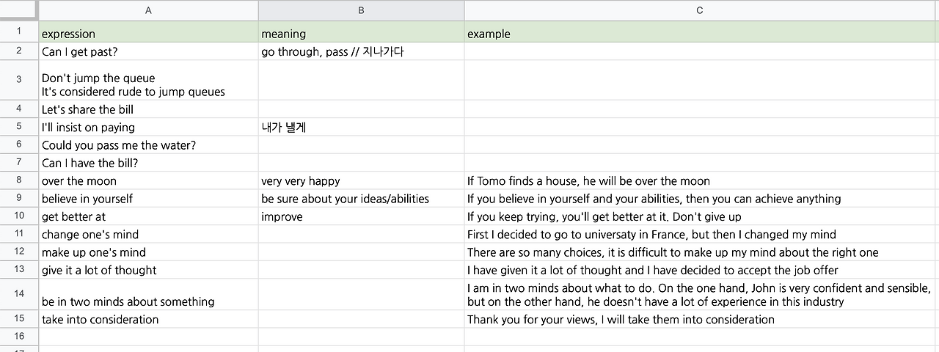
Task: Click the 'example' header cell
Action: 701,34
